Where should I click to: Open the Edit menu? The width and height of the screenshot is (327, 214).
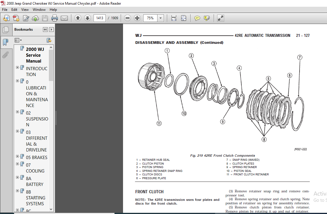coord(14,10)
